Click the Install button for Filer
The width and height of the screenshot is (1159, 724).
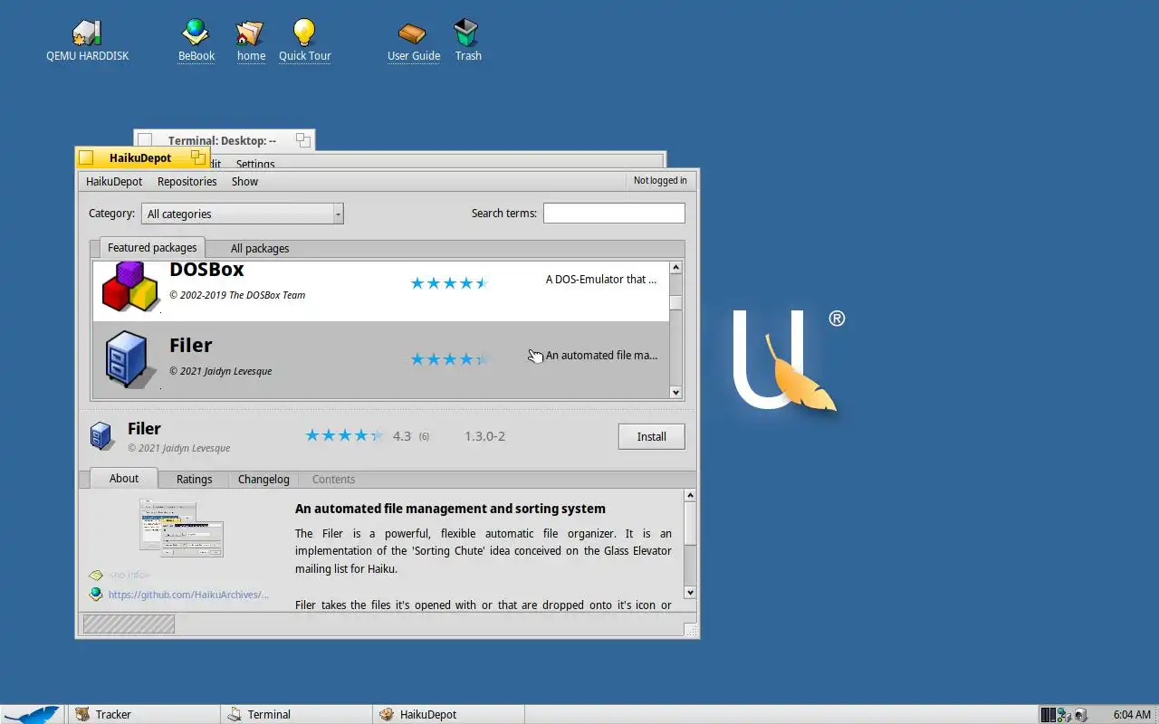point(651,436)
